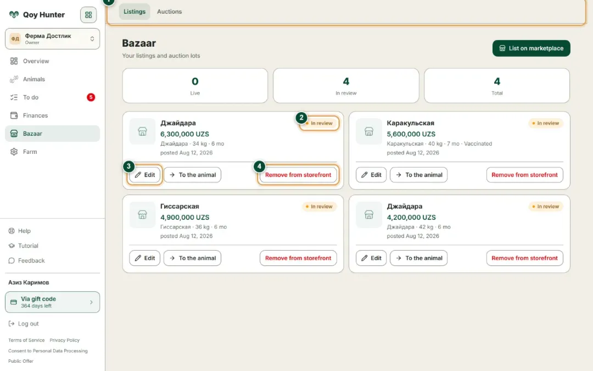Remove 4,200,000 UZS Джайдара from storefront
The image size is (593, 371).
click(524, 258)
